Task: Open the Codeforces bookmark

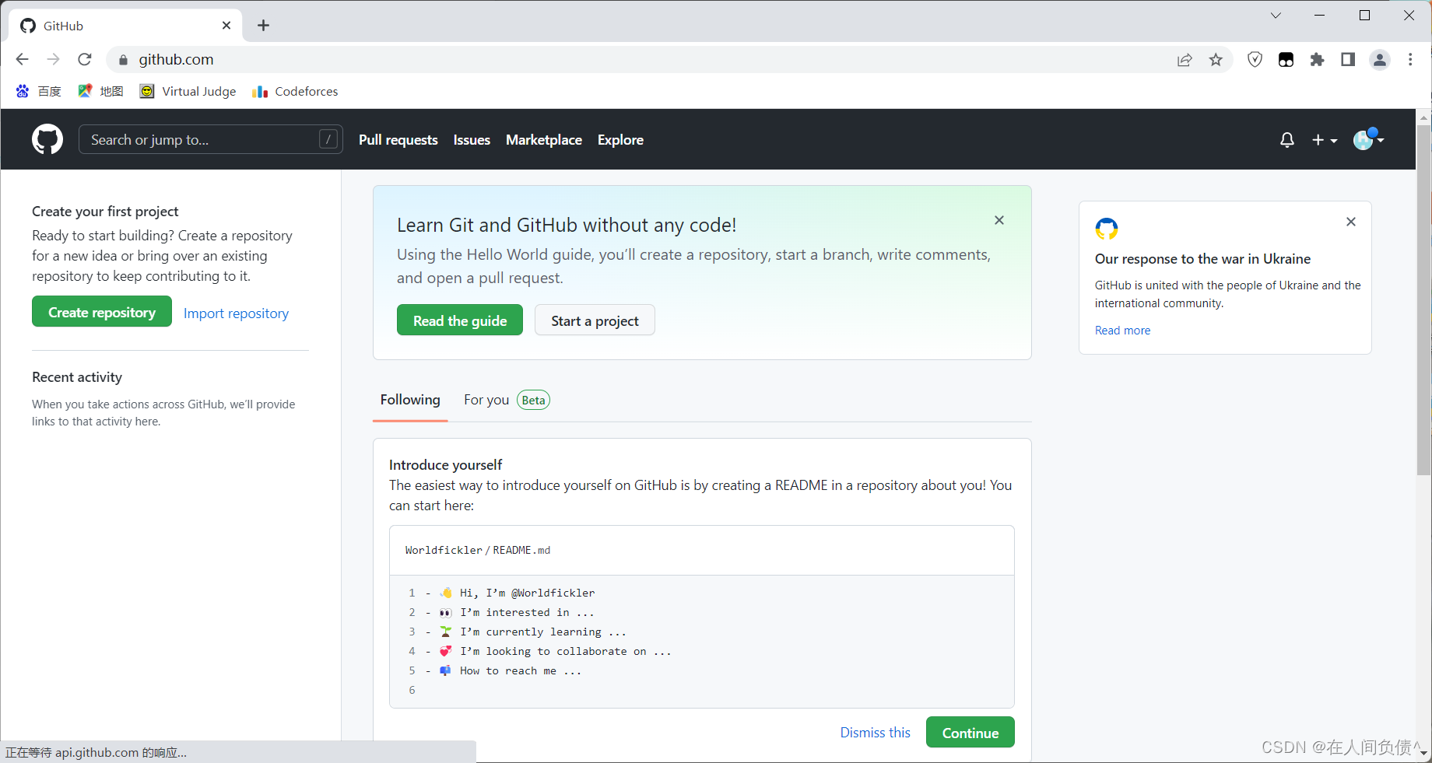Action: pos(295,91)
